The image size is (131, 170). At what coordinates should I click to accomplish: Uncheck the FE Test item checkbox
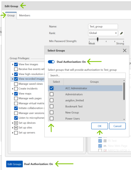100,141
